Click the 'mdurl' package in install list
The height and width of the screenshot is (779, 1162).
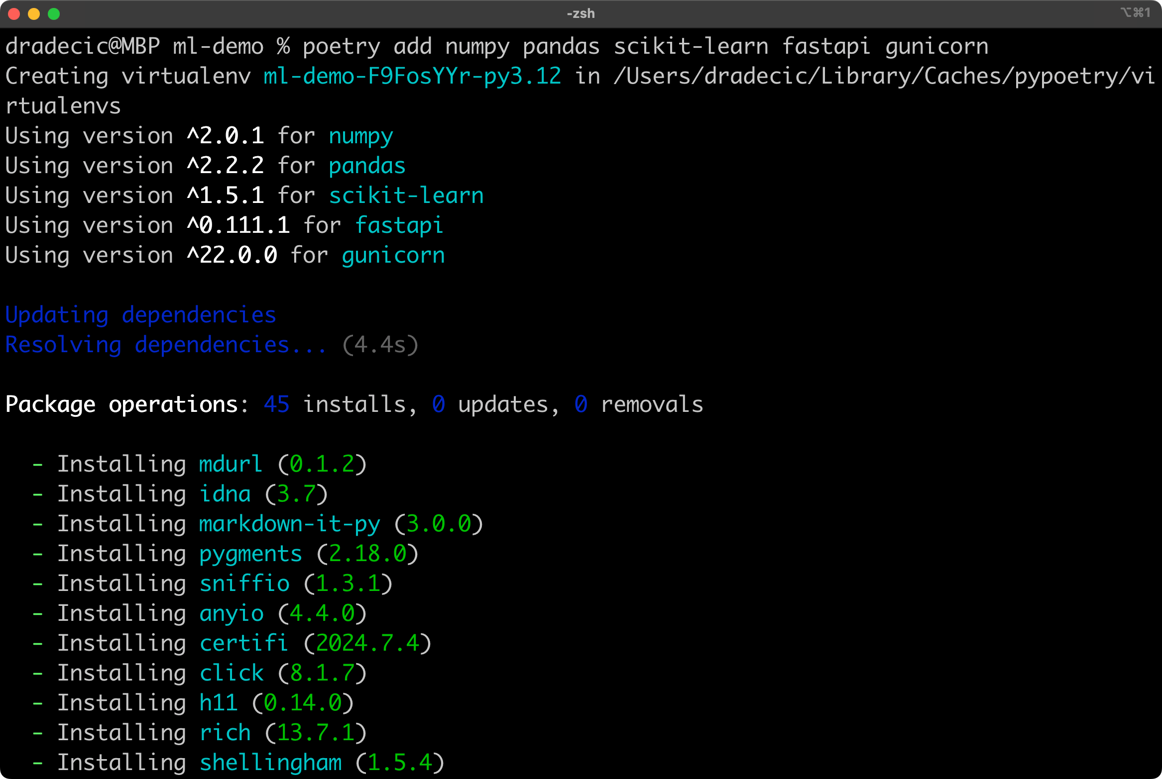(x=230, y=465)
